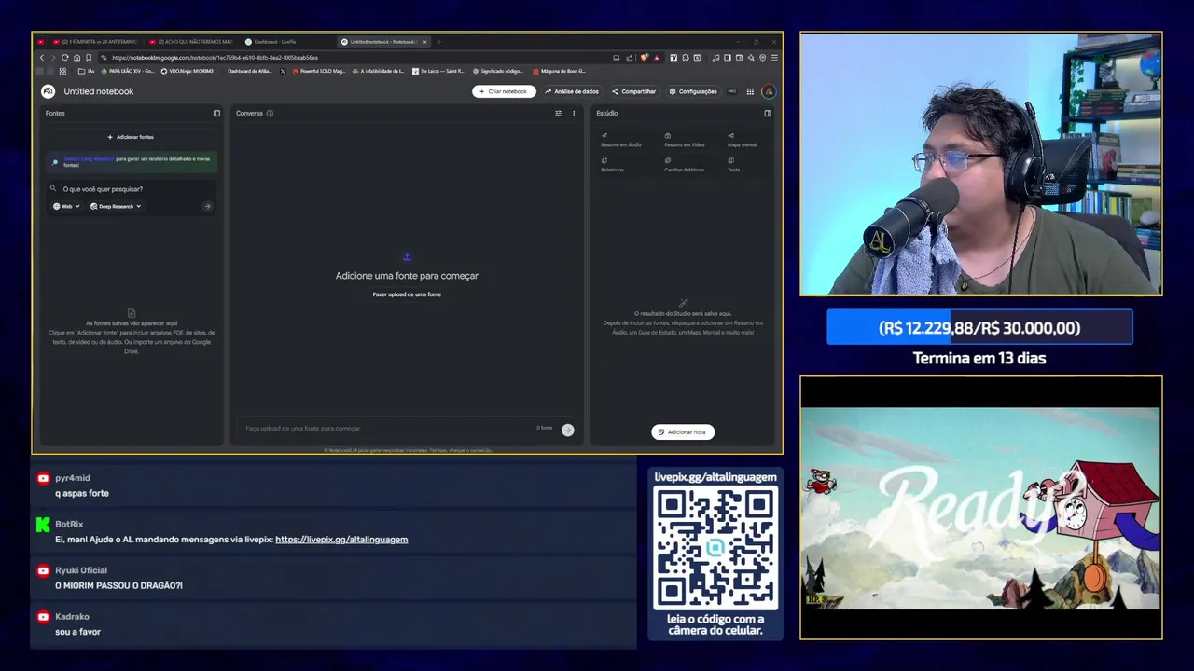Screen dimensions: 1194x671
Task: Switch to '1 FEMINISTA vs 20' tab
Action: pyautogui.click(x=95, y=42)
